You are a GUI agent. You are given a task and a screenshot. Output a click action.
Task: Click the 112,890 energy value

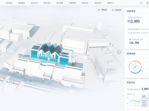click(134, 21)
